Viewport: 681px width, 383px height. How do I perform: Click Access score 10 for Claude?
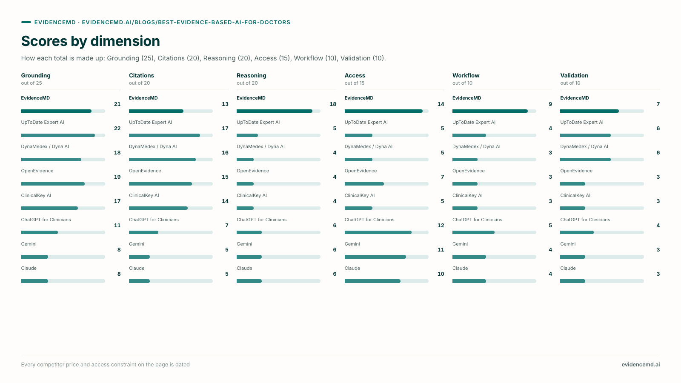coord(441,274)
